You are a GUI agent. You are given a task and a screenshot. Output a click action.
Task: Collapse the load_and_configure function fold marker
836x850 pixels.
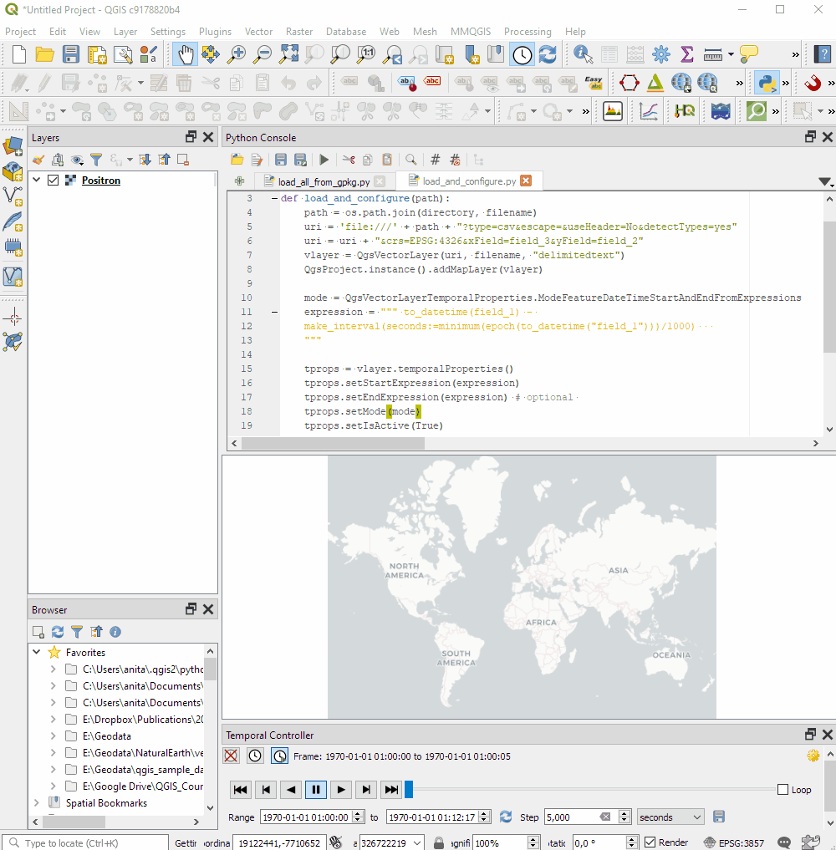pos(274,198)
